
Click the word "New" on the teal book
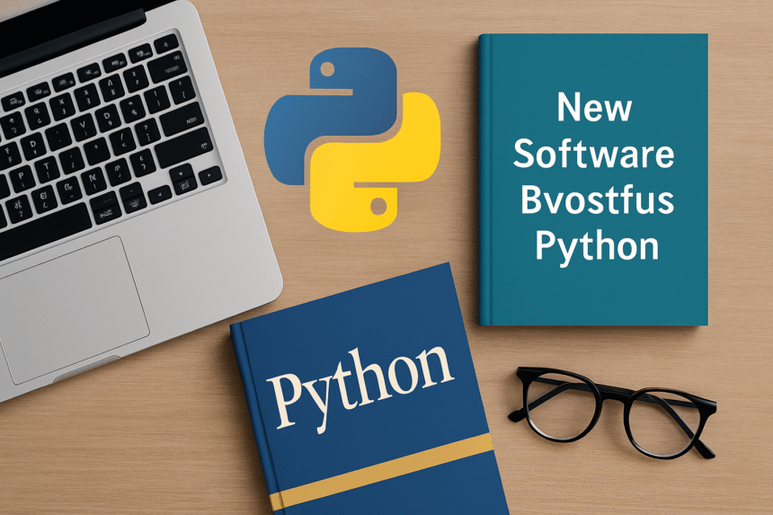(594, 109)
